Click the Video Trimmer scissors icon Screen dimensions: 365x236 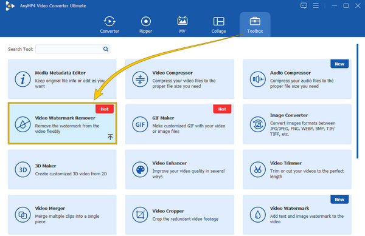258,170
